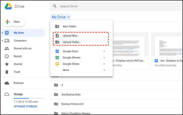183x115 pixels.
Task: Click the blue Google Docs icon
Action: 57,51
